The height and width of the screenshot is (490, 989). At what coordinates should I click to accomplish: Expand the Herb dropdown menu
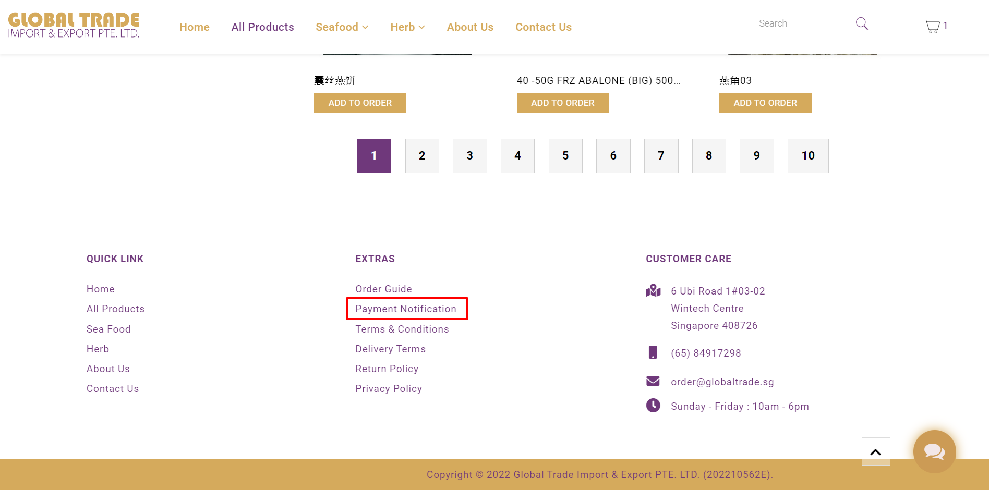click(407, 27)
